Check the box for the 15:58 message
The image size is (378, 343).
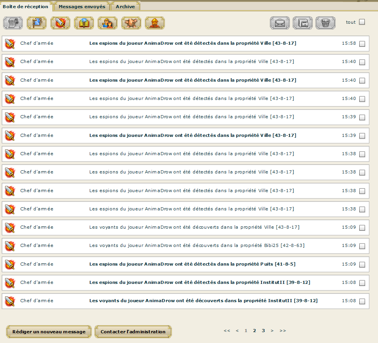(362, 44)
